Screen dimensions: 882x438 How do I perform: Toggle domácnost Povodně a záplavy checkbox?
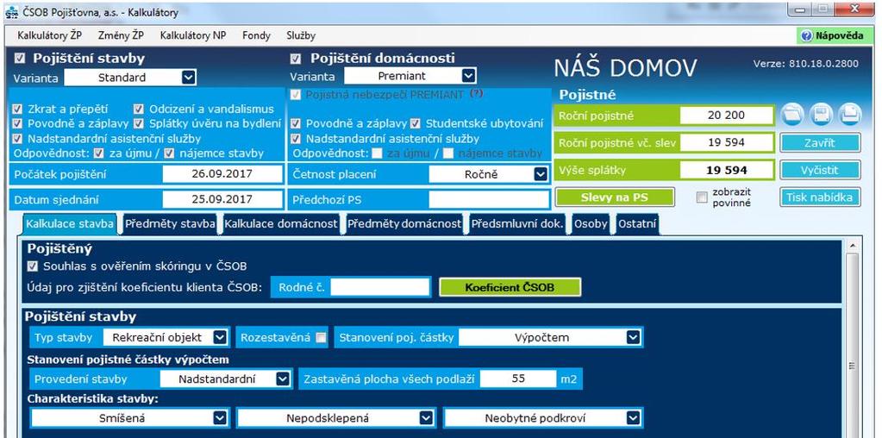coord(296,123)
